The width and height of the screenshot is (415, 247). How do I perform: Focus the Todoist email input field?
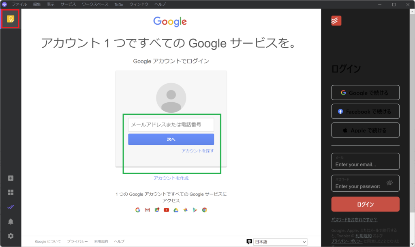[365, 162]
